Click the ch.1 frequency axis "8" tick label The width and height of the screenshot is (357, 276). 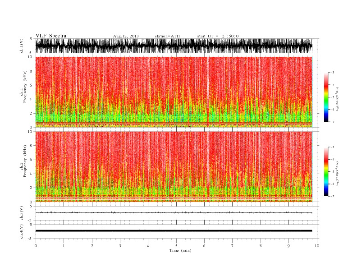tap(31, 71)
